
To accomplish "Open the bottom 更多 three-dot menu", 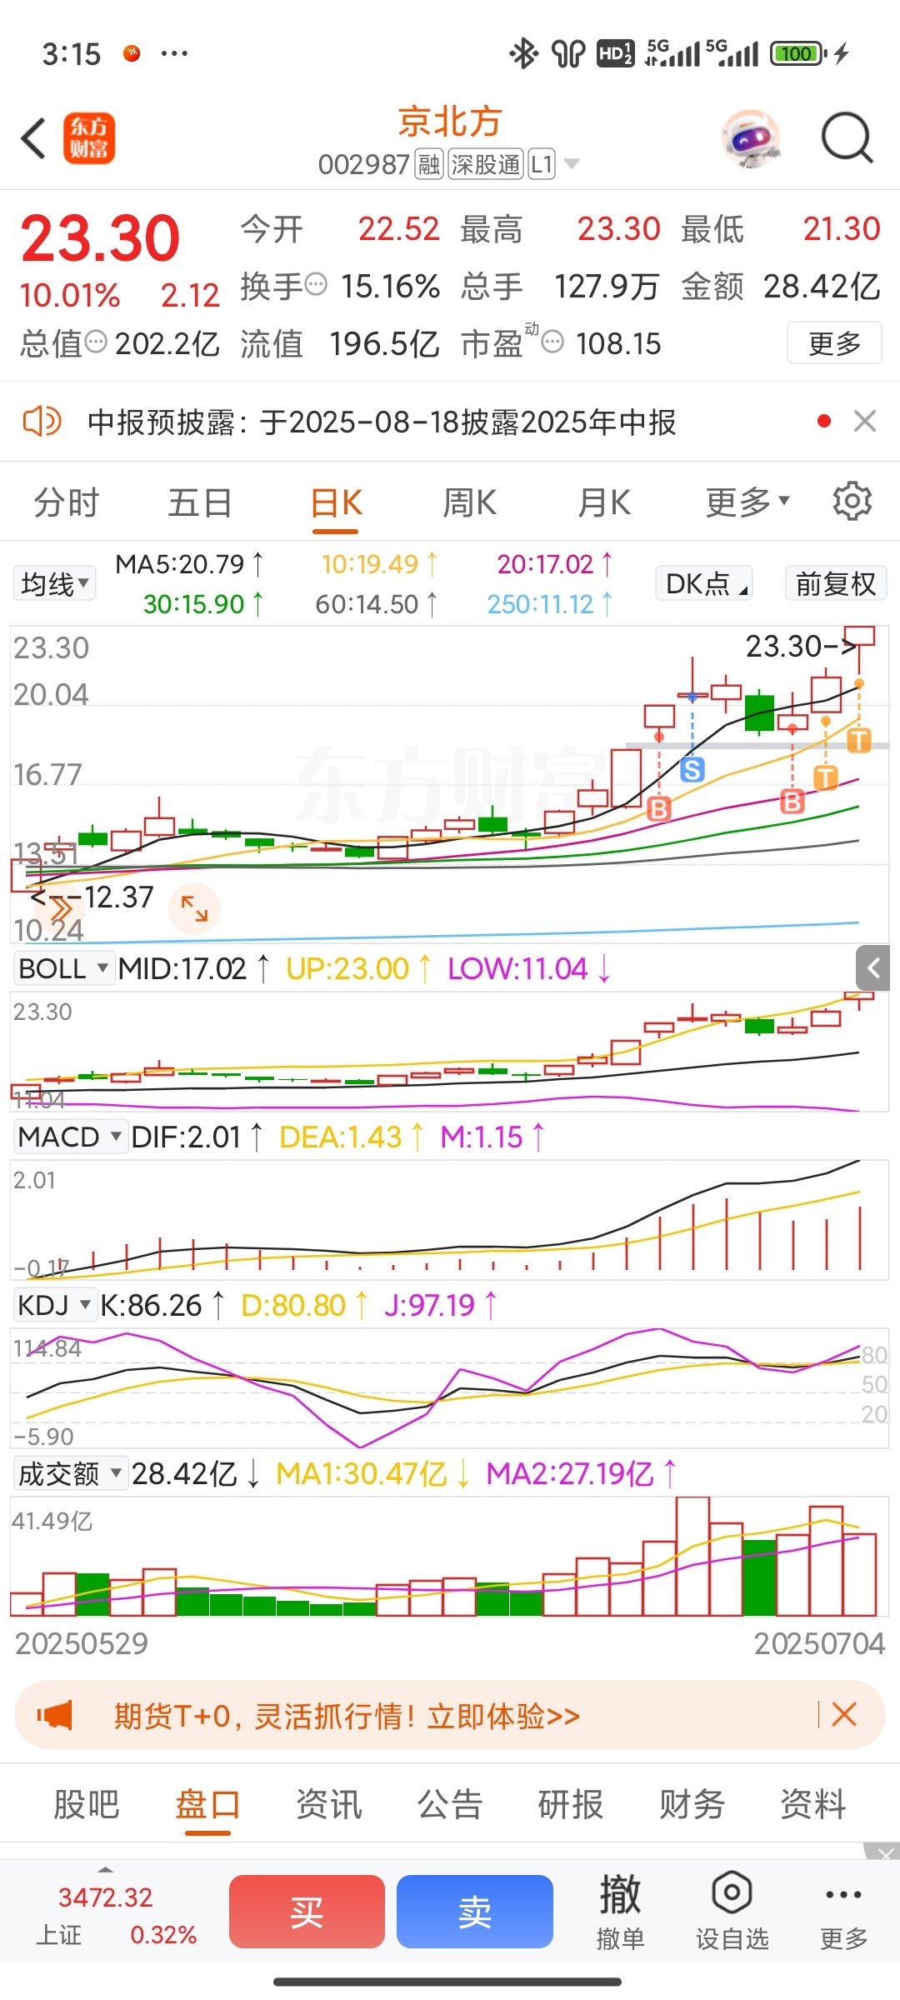I will (844, 1912).
